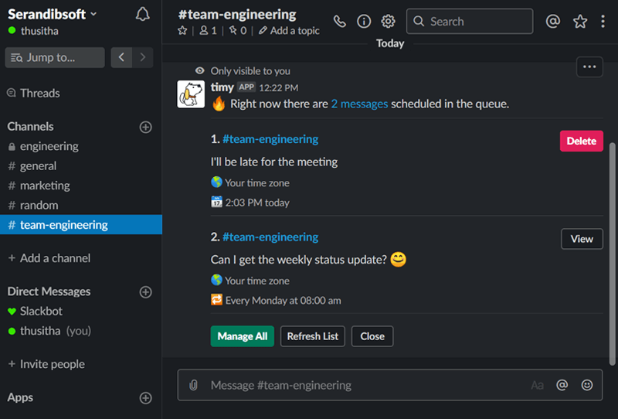This screenshot has height=419, width=618.
Task: Toggle text formatting Aa icon
Action: 537,385
